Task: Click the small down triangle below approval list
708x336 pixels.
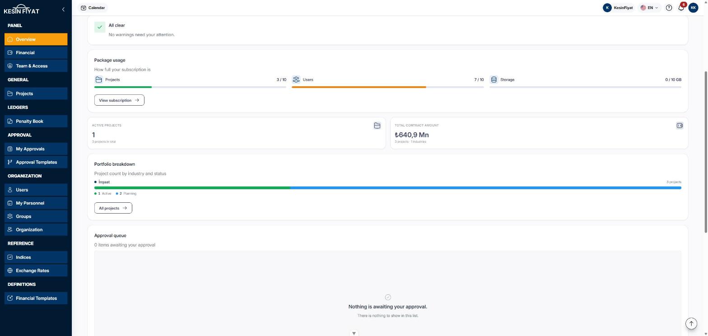Action: click(354, 333)
